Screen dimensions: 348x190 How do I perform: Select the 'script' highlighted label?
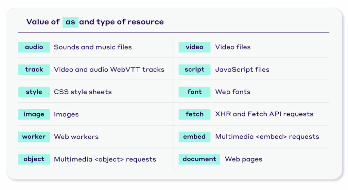pyautogui.click(x=195, y=70)
